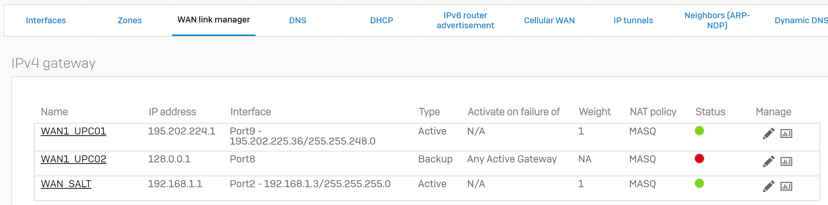828x205 pixels.
Task: Open the Cellular WAN tab
Action: [549, 21]
